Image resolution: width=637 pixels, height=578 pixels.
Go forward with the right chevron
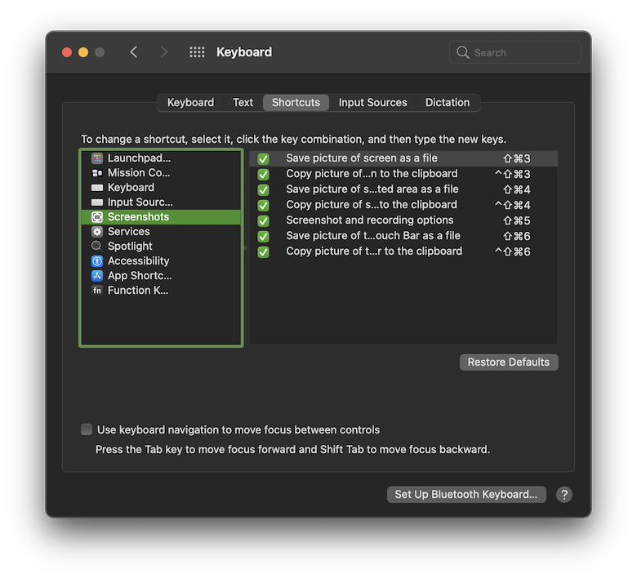click(x=163, y=52)
